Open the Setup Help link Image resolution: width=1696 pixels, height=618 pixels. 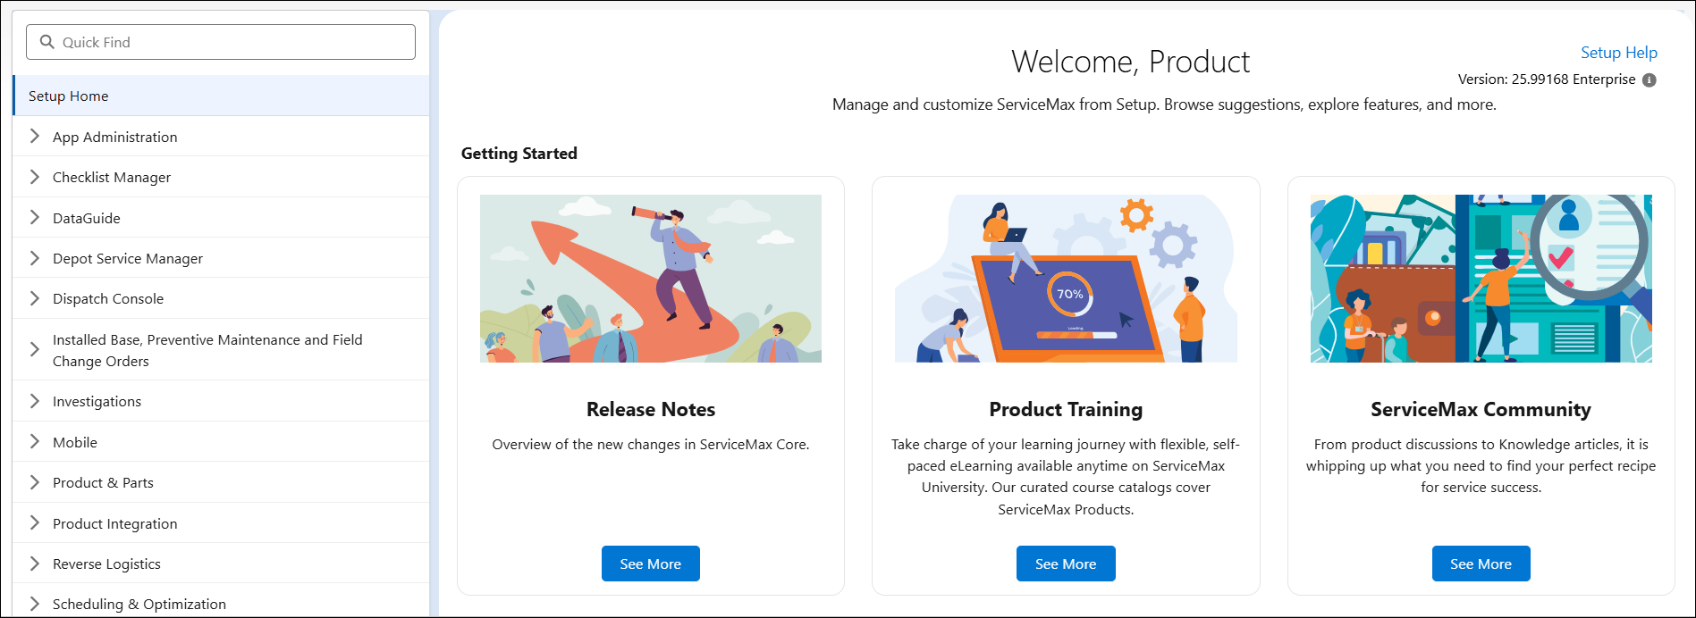tap(1618, 53)
